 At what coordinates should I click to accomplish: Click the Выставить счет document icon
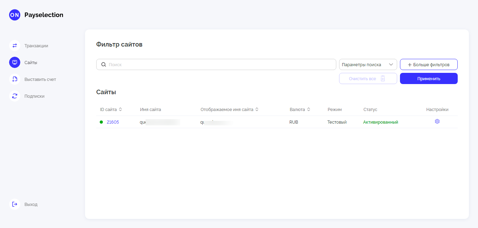pyautogui.click(x=15, y=79)
